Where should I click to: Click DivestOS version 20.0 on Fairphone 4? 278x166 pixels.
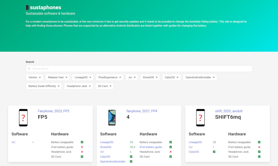click(x=132, y=147)
